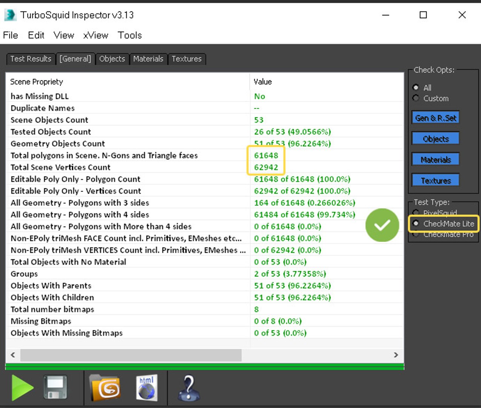Click the horizontal scrollbar thumb

pyautogui.click(x=131, y=355)
